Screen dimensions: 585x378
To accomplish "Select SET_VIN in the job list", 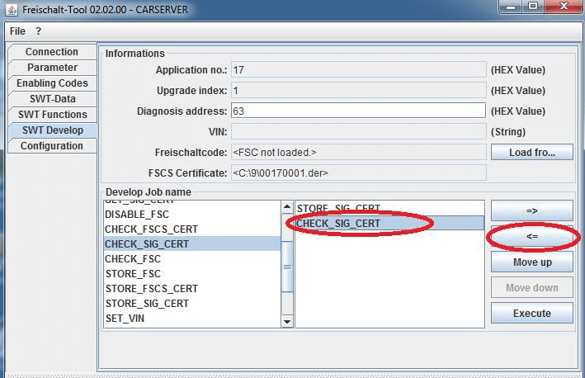I will point(125,319).
